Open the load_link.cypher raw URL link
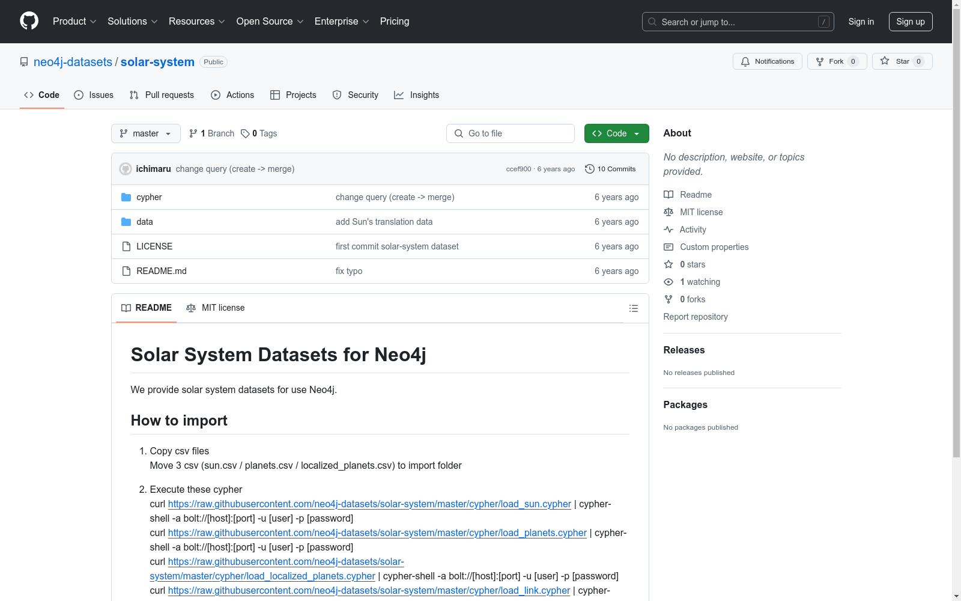Screen dimensions: 961x601 [369, 590]
